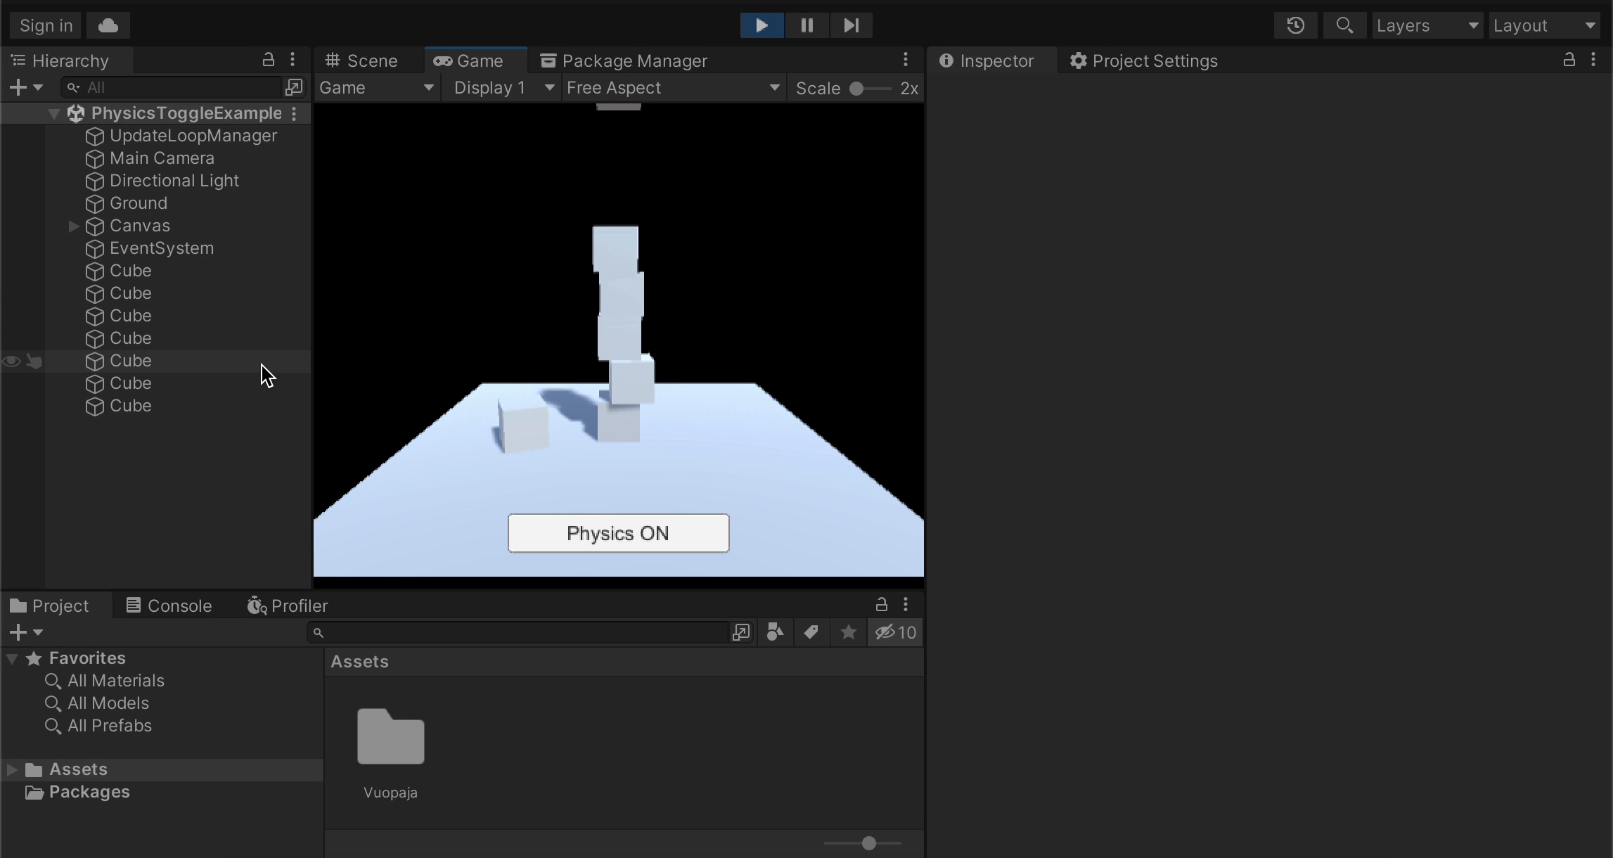Click the Packages folder icon
This screenshot has height=858, width=1613.
tap(34, 793)
